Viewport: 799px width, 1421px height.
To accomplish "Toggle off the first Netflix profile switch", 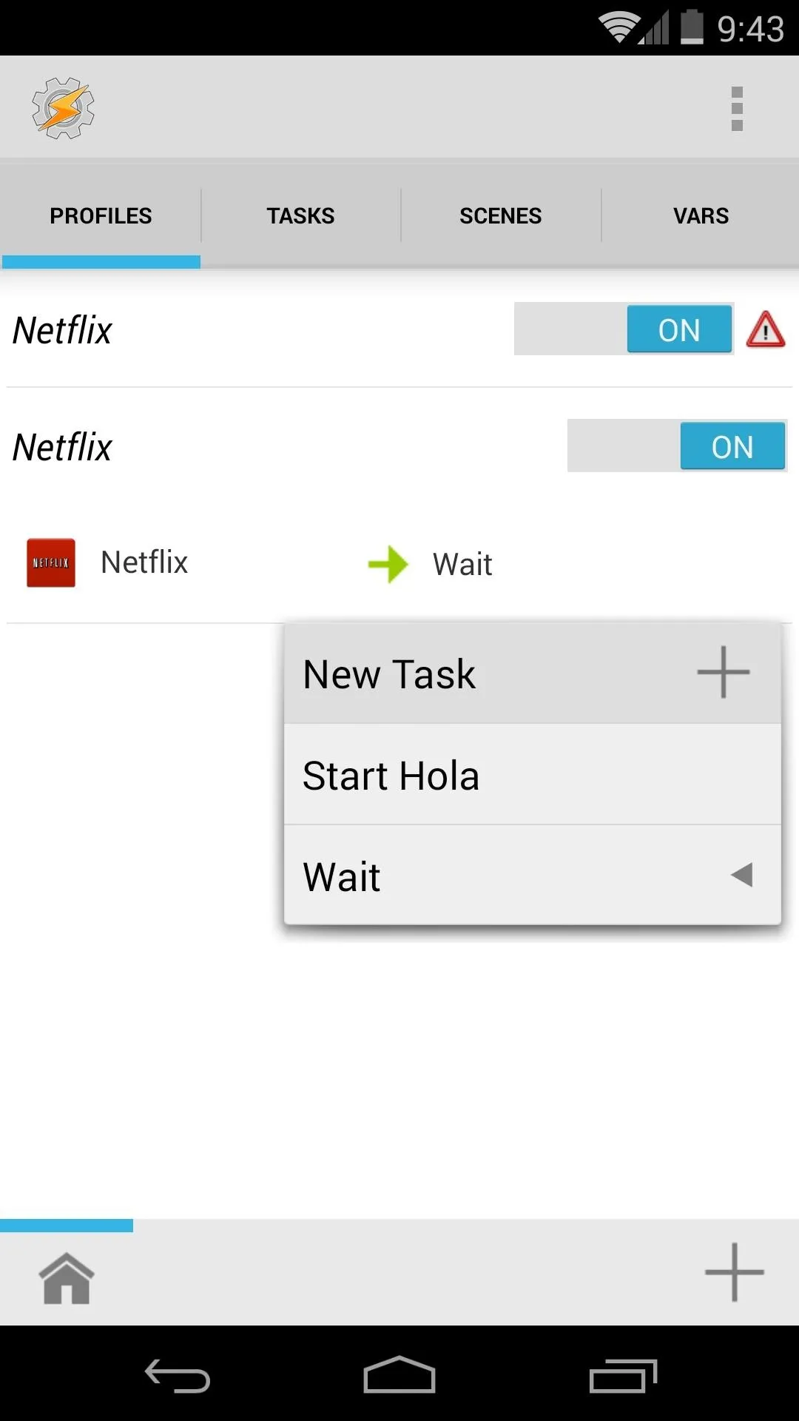I will pyautogui.click(x=624, y=329).
